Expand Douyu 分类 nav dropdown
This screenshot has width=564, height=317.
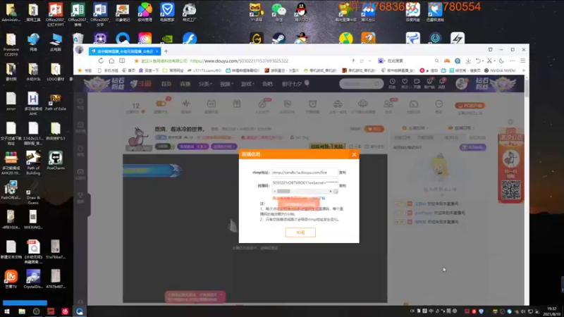[205, 84]
